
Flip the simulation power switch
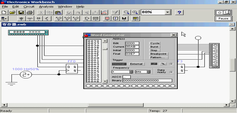[x=223, y=12]
